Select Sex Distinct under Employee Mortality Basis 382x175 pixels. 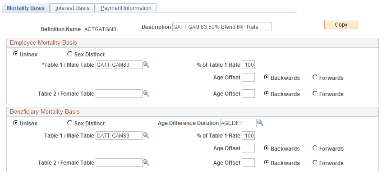pos(69,54)
